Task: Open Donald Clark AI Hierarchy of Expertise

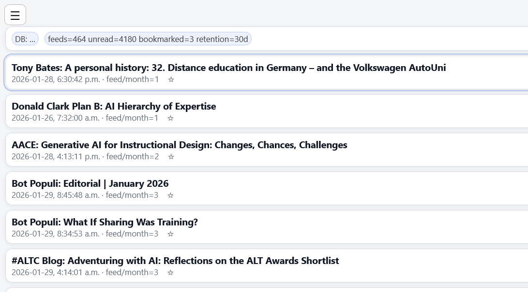Action: pos(114,106)
